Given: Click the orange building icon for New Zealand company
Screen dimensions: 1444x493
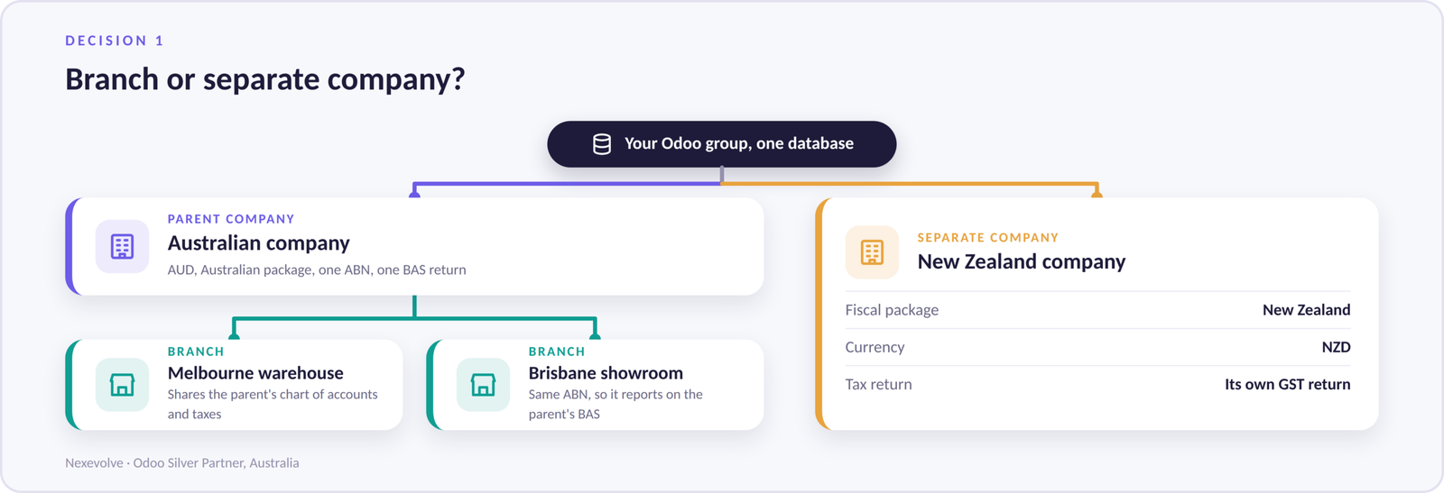Looking at the screenshot, I should click(x=872, y=252).
